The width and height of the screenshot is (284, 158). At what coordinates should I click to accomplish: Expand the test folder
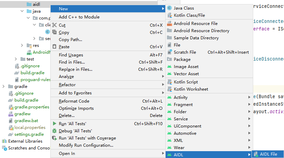16,59
